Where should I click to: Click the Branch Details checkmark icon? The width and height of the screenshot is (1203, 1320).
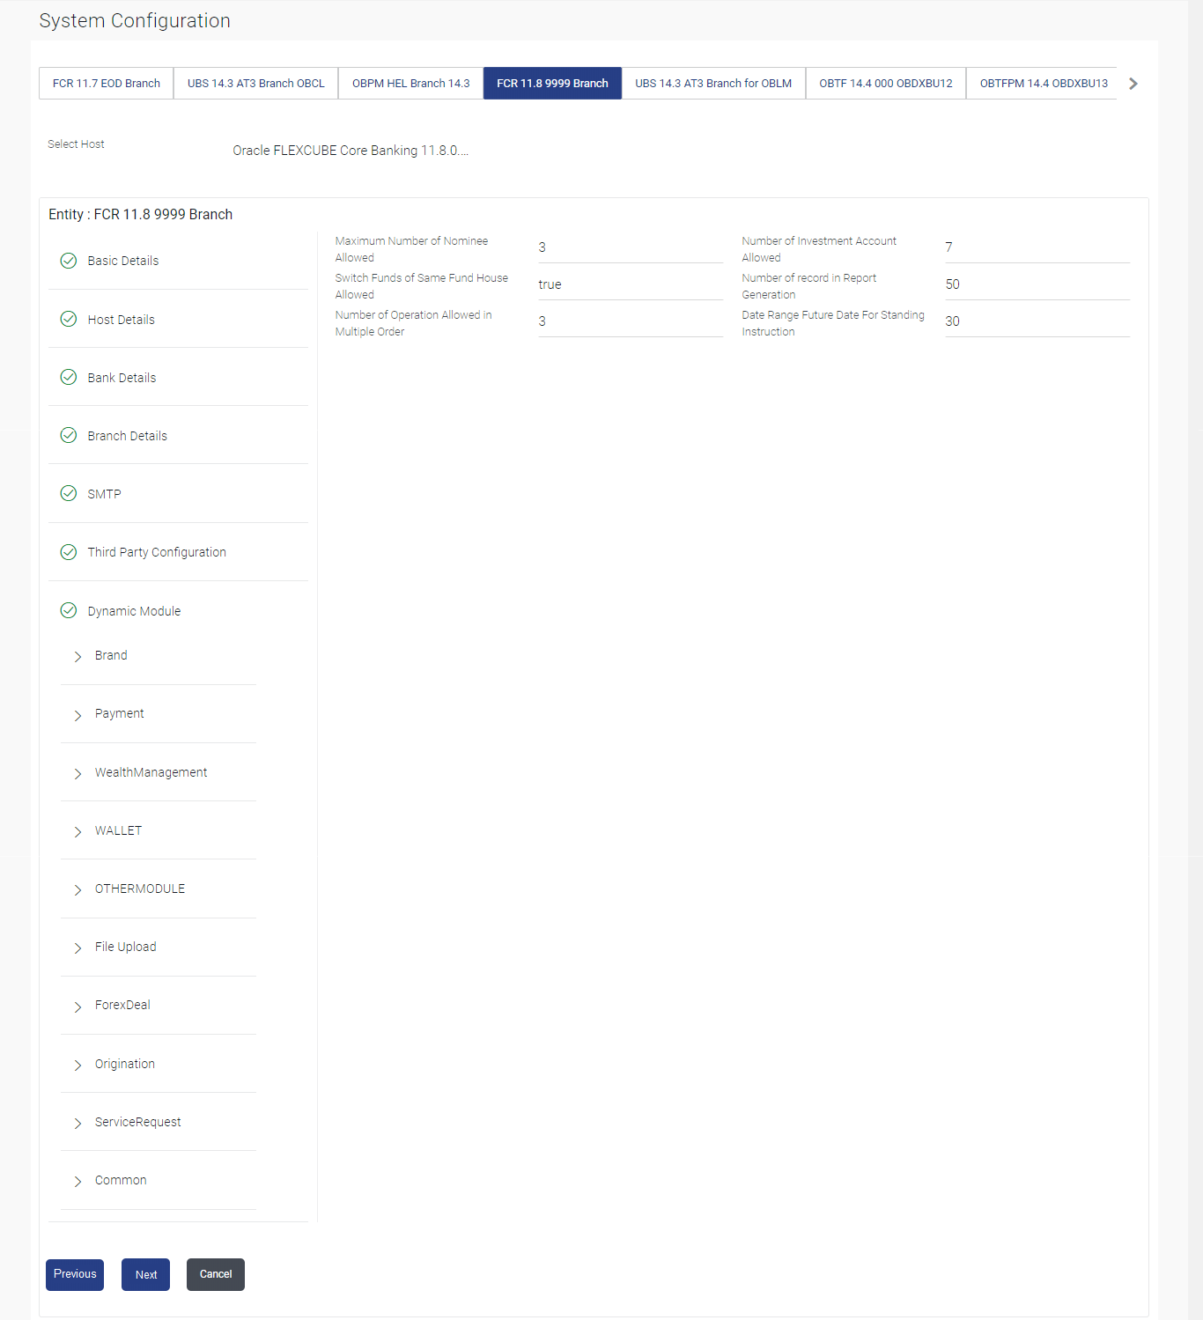(69, 435)
